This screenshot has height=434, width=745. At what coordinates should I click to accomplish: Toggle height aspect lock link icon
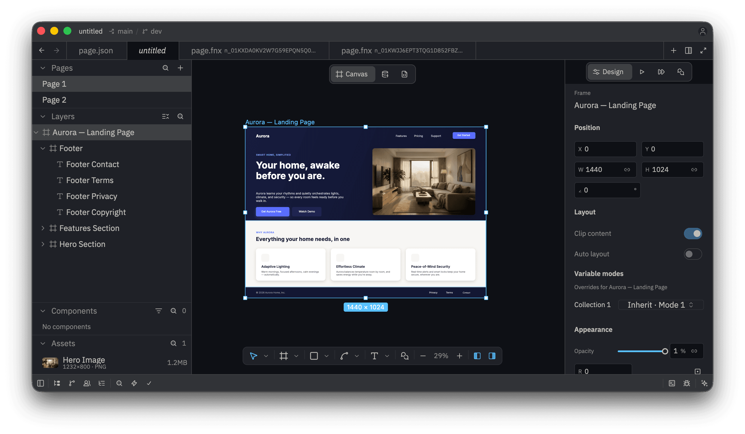point(694,169)
